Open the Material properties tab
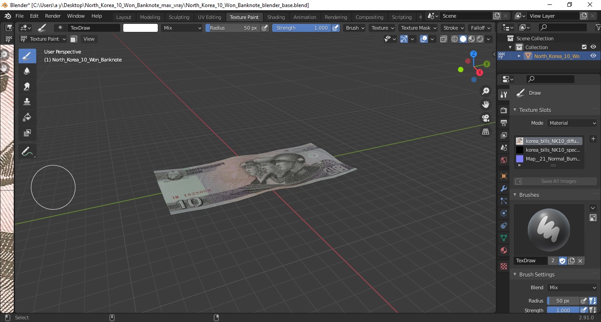The height and width of the screenshot is (322, 601). pos(503,250)
